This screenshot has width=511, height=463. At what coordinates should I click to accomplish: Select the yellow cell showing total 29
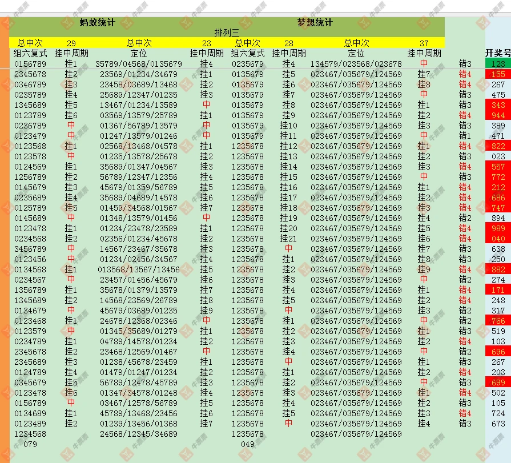(x=71, y=43)
